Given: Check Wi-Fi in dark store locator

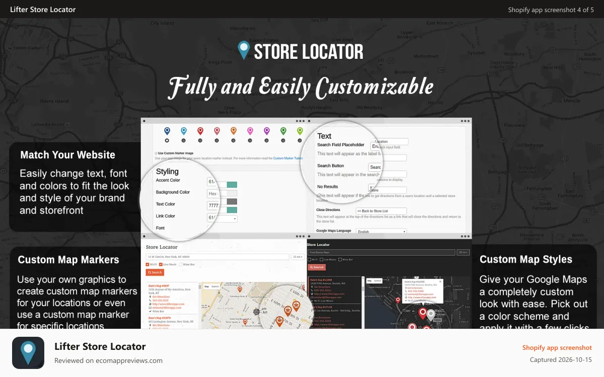Looking at the screenshot, I should point(310,259).
